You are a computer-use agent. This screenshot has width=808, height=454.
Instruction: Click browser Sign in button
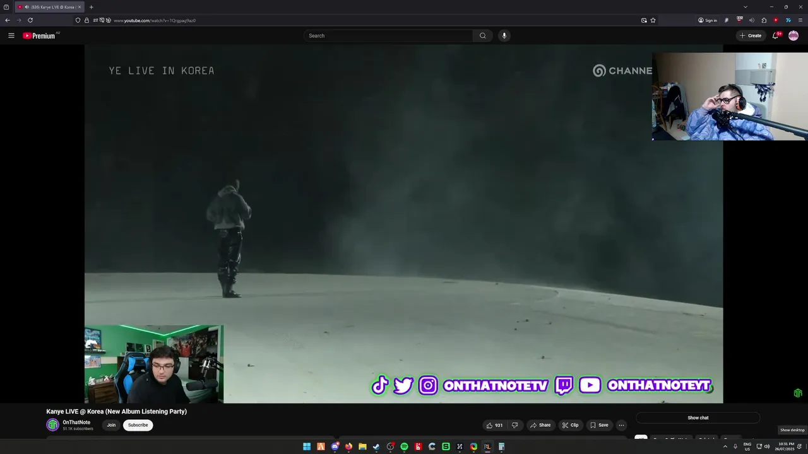(x=707, y=20)
